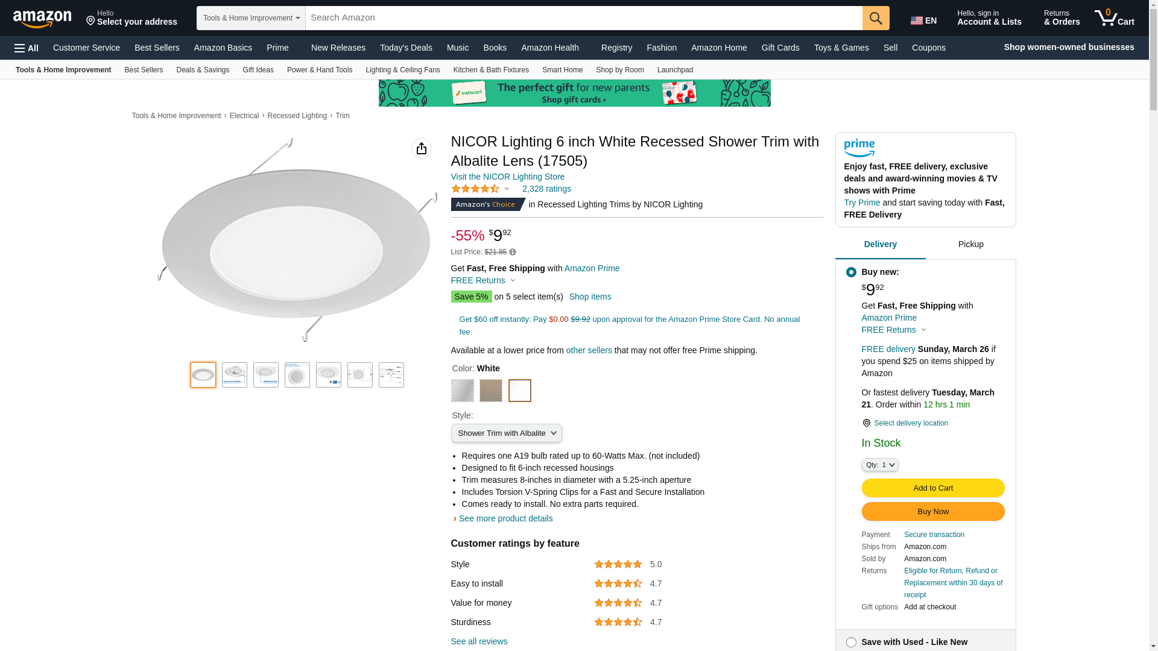Viewport: 1158px width, 651px height.
Task: Expand the star rating popover arrow
Action: pyautogui.click(x=507, y=189)
